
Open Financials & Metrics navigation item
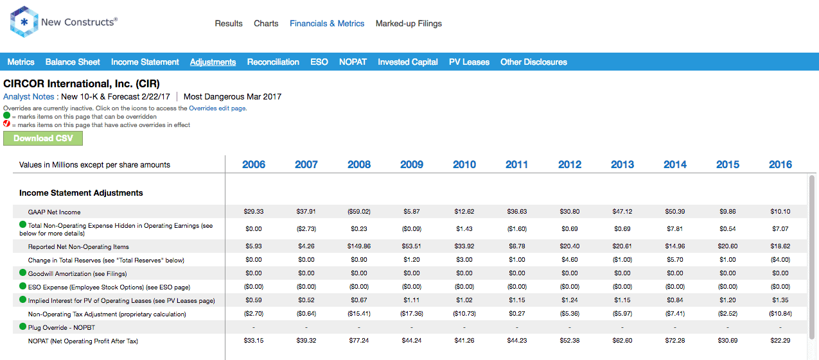(327, 23)
